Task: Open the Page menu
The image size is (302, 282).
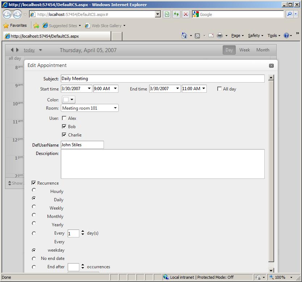Action: pos(238,35)
